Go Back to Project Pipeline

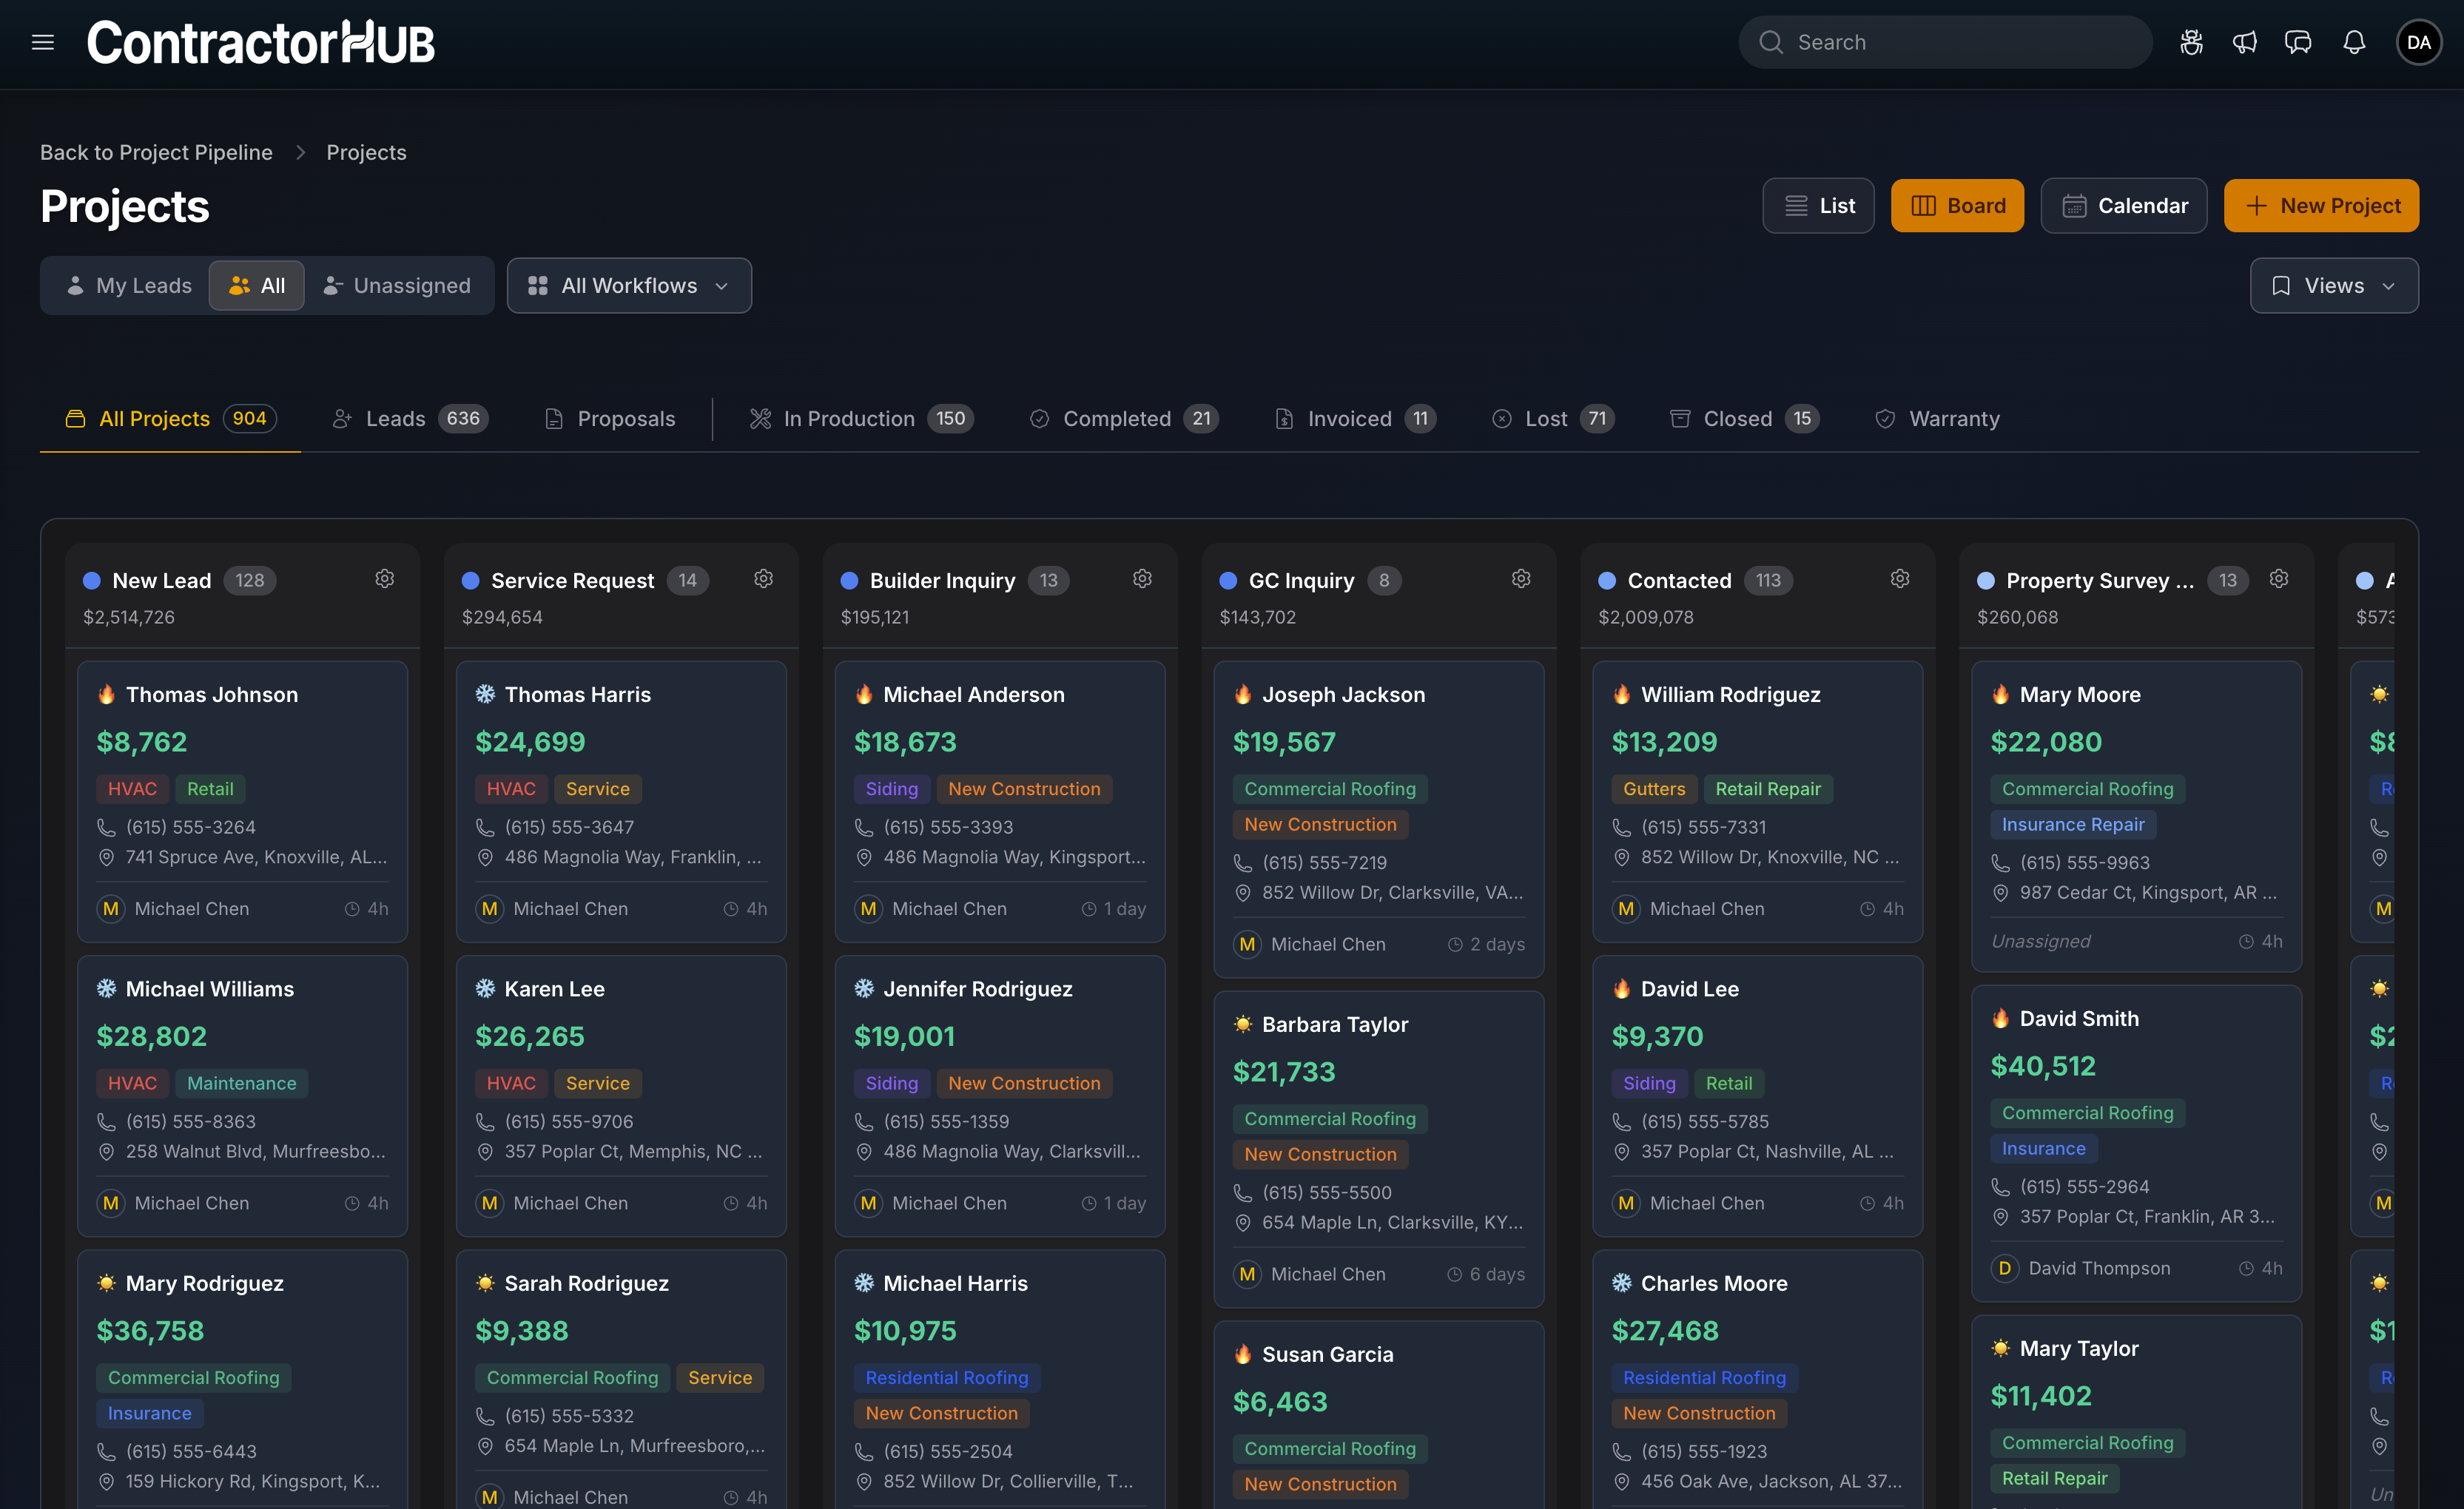tap(156, 152)
